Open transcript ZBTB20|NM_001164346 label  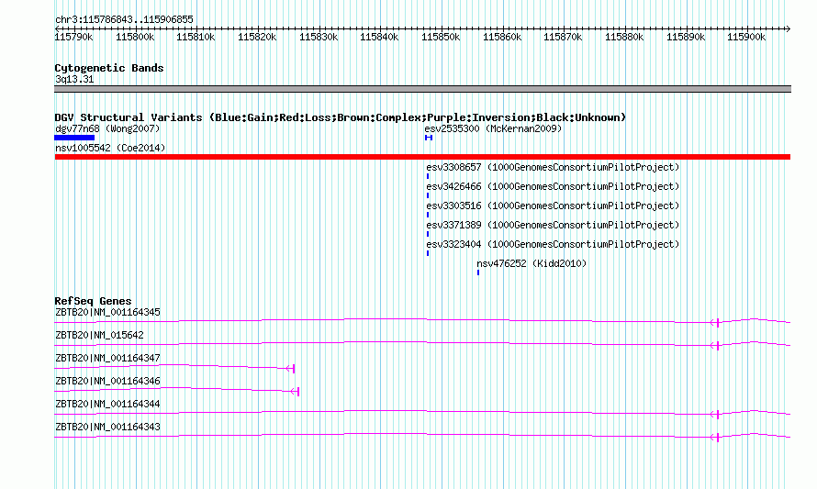(x=107, y=382)
